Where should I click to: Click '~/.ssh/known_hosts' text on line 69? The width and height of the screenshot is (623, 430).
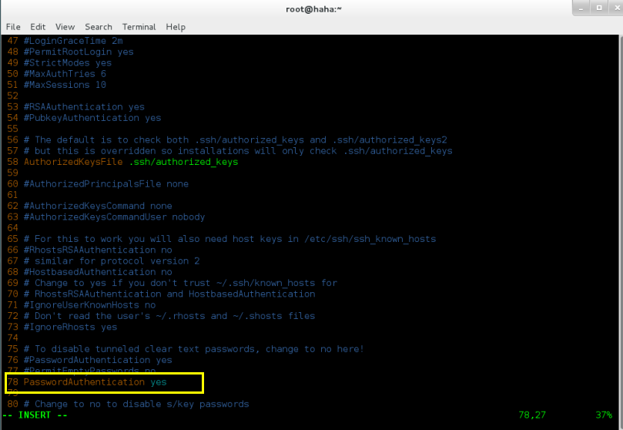(266, 283)
